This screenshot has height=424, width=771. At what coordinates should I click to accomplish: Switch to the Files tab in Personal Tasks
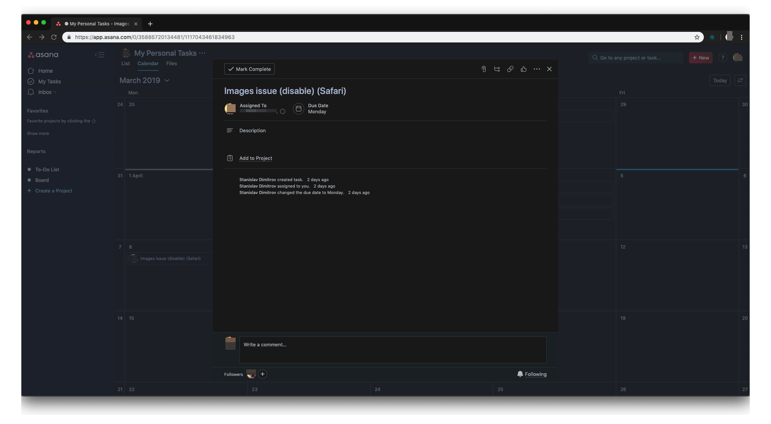[171, 63]
